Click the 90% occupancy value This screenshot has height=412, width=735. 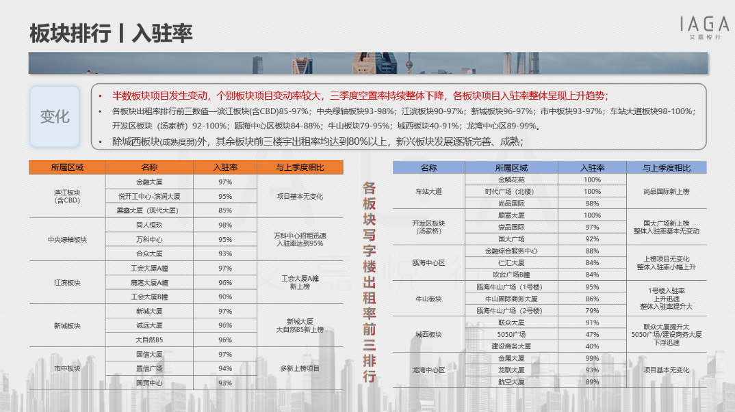(x=225, y=297)
